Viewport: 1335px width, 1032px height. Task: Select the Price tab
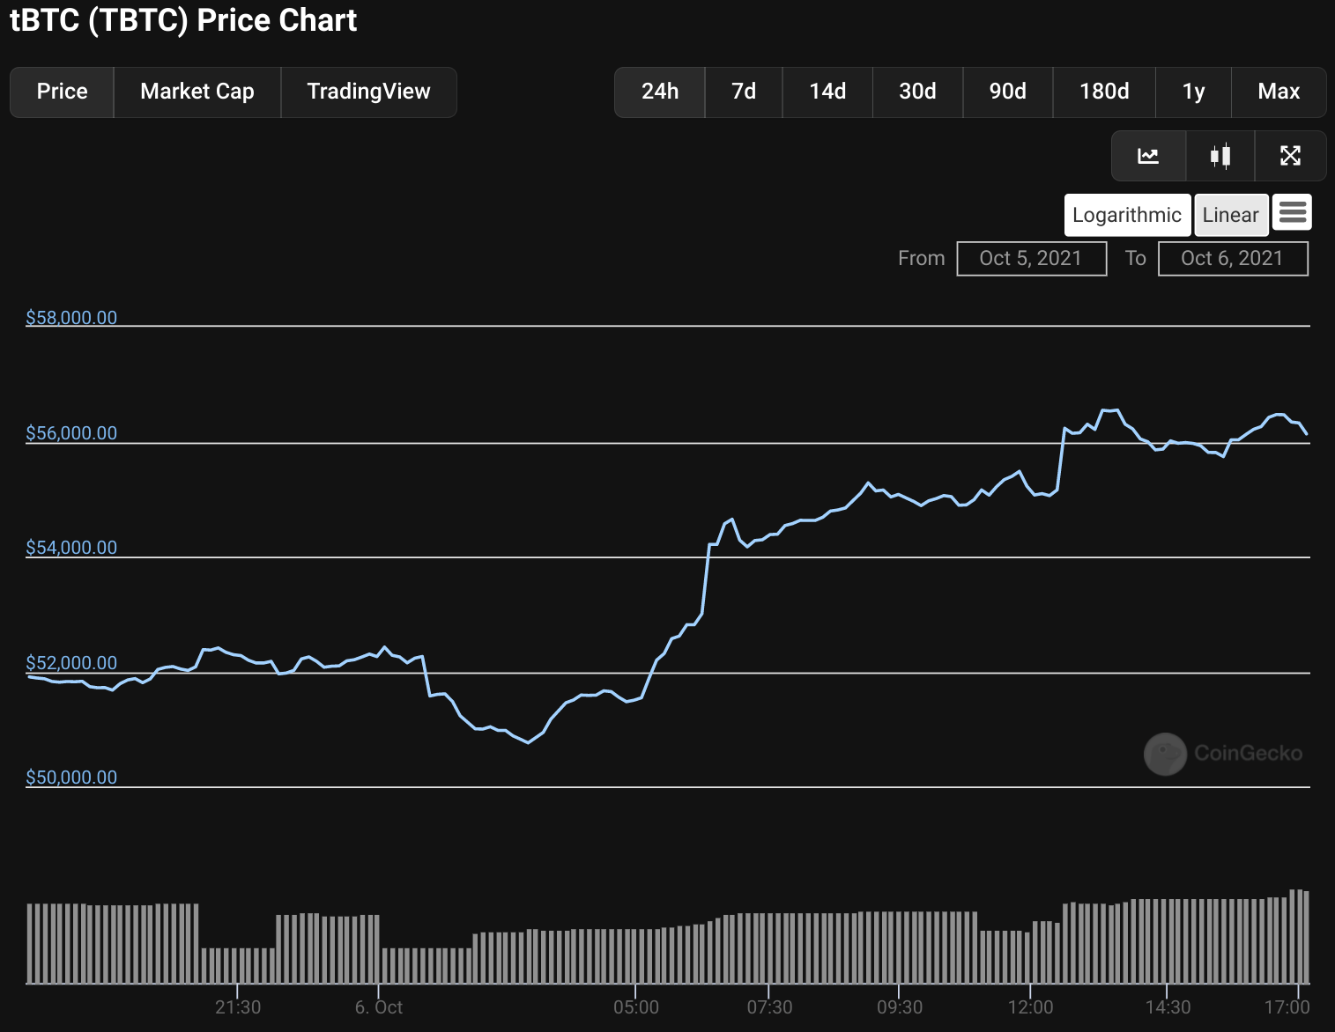point(62,92)
